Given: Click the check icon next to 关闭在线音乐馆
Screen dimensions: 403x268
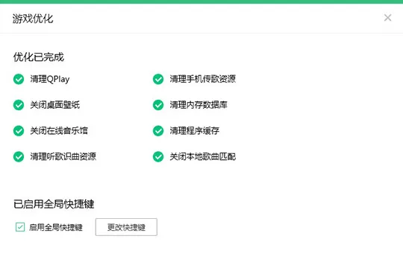Looking at the screenshot, I should click(19, 131).
